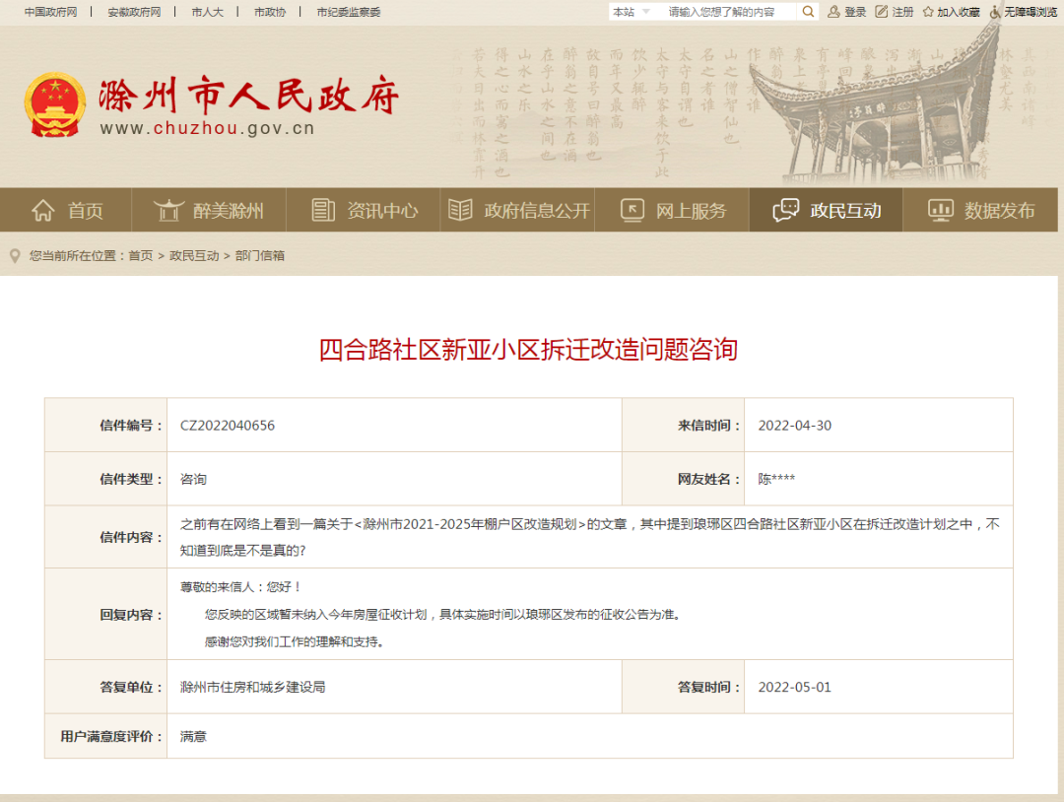Click the book icon for 政府信息公开

click(x=459, y=209)
